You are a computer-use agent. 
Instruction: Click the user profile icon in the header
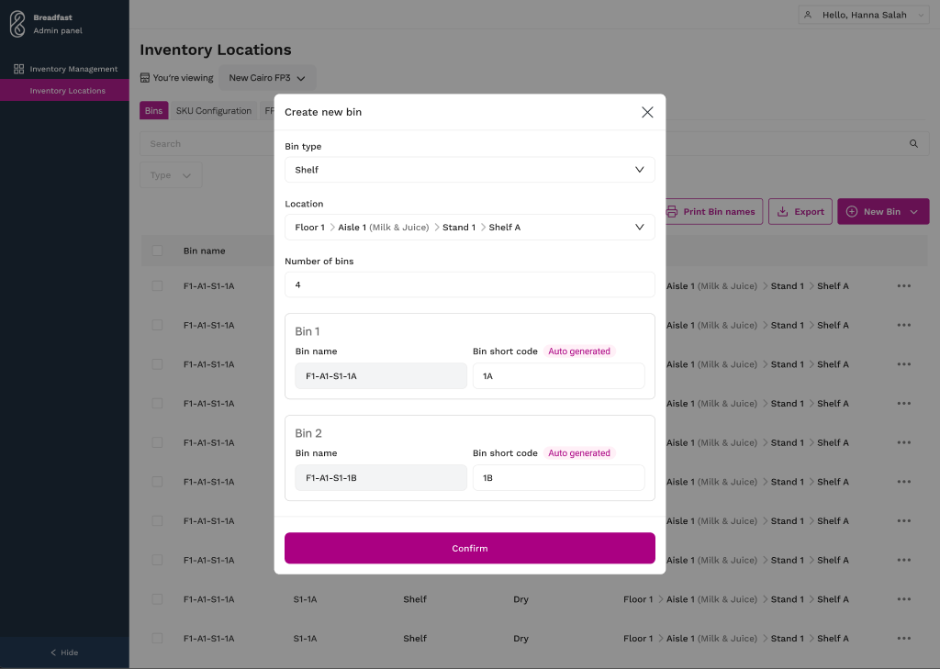(x=808, y=14)
